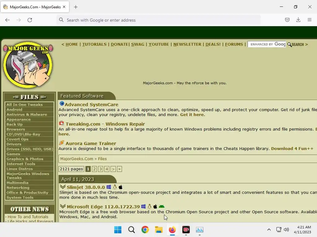317x237 pixels.
Task: Open the SWAG nav link
Action: point(138,44)
